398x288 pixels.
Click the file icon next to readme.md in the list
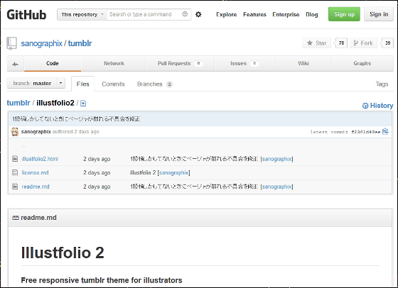point(15,187)
